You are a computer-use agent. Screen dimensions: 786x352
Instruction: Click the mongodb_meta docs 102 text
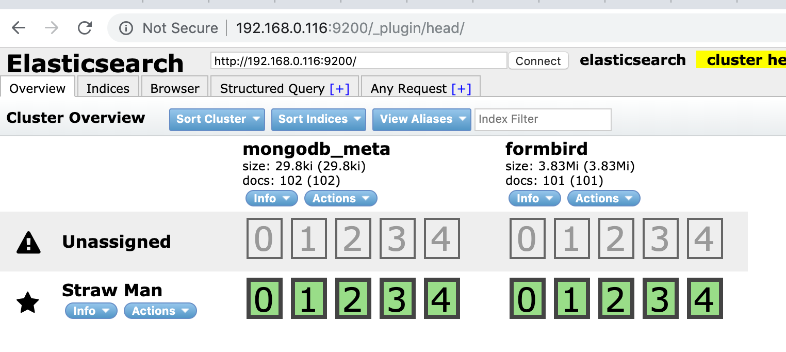291,181
